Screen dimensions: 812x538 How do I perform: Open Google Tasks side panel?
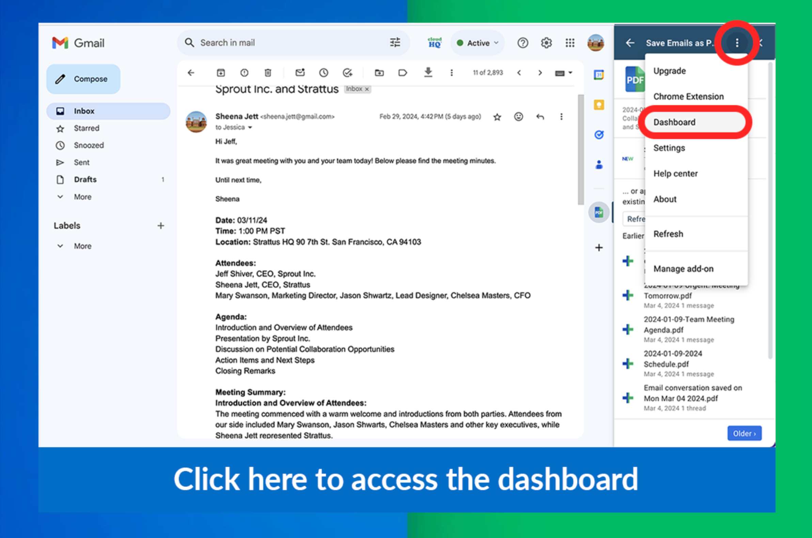(598, 135)
